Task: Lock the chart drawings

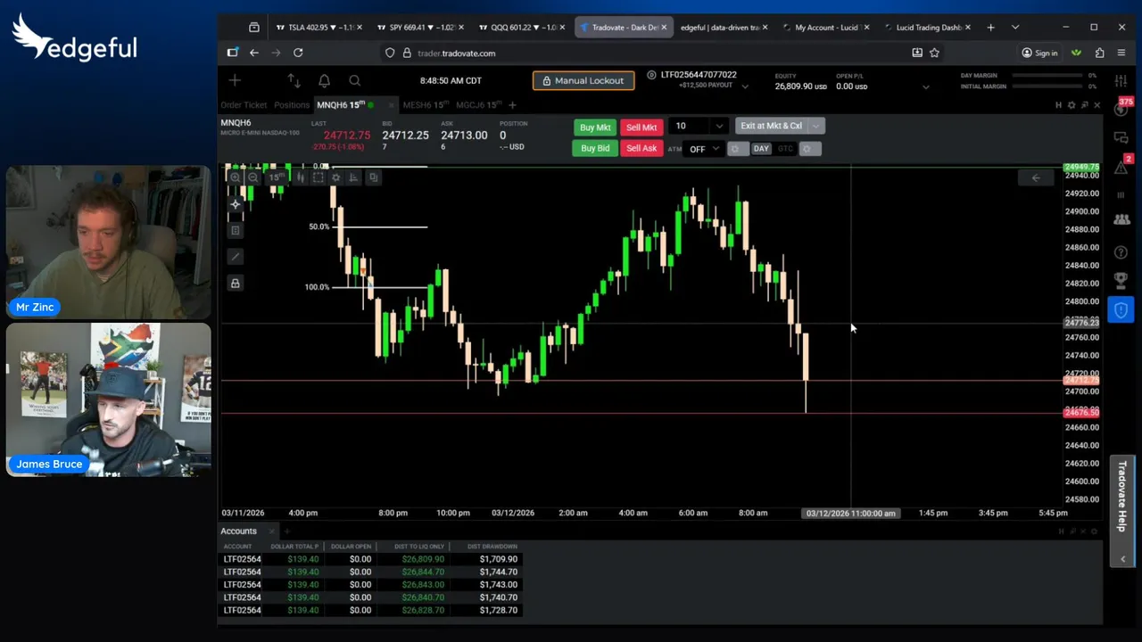Action: pyautogui.click(x=236, y=284)
